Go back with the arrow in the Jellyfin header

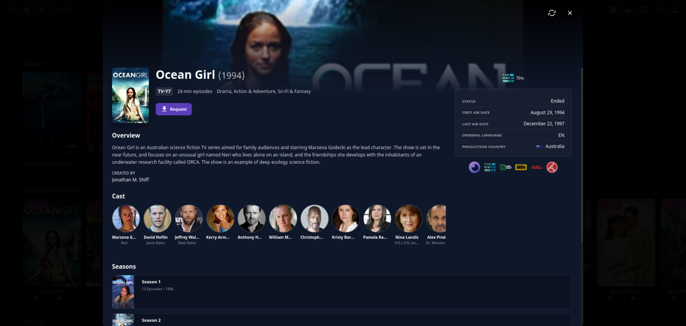click(x=11, y=10)
